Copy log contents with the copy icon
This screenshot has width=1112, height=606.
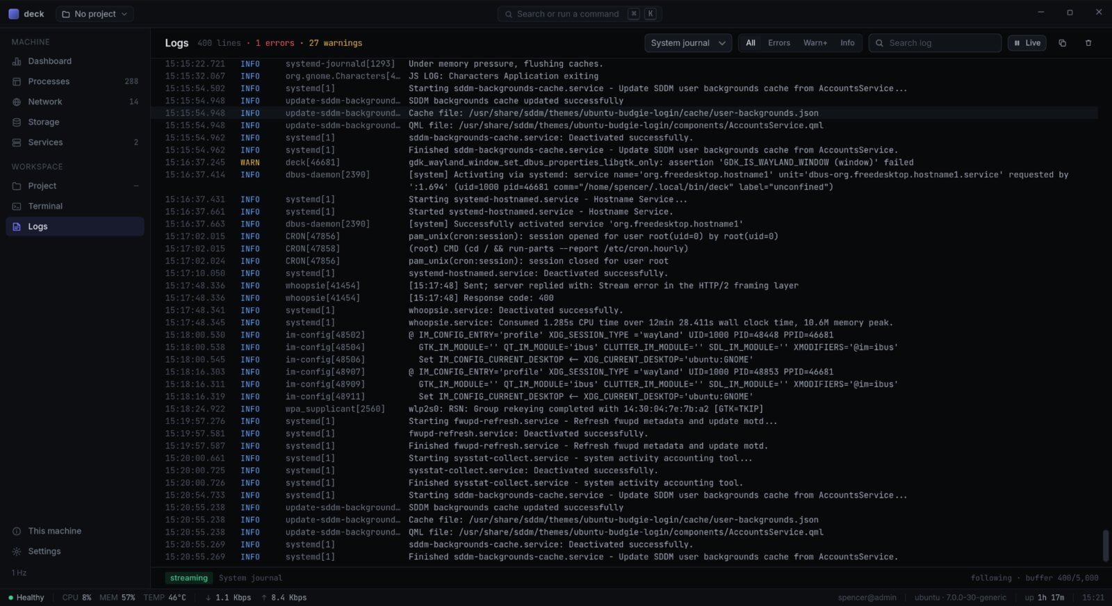(x=1062, y=43)
